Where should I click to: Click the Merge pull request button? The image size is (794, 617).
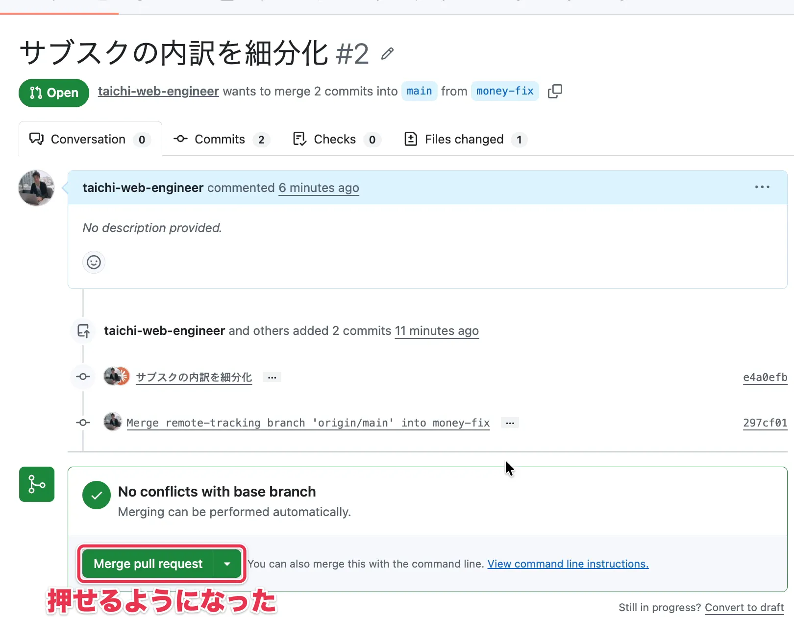coord(148,564)
